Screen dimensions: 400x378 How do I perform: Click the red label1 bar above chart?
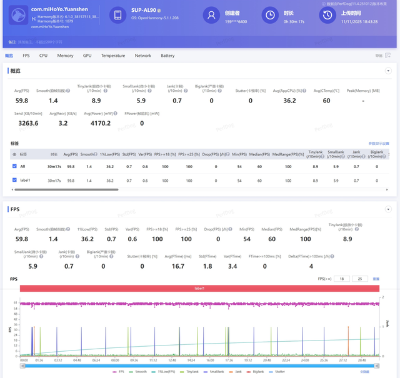200,289
